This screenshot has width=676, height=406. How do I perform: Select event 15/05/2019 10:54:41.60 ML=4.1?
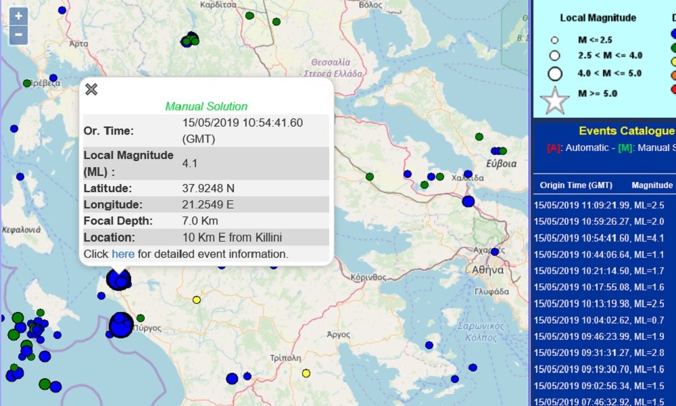[x=599, y=238]
